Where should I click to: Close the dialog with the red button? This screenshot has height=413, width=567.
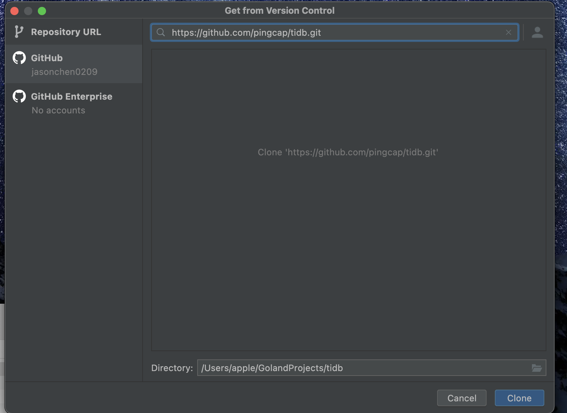click(14, 11)
